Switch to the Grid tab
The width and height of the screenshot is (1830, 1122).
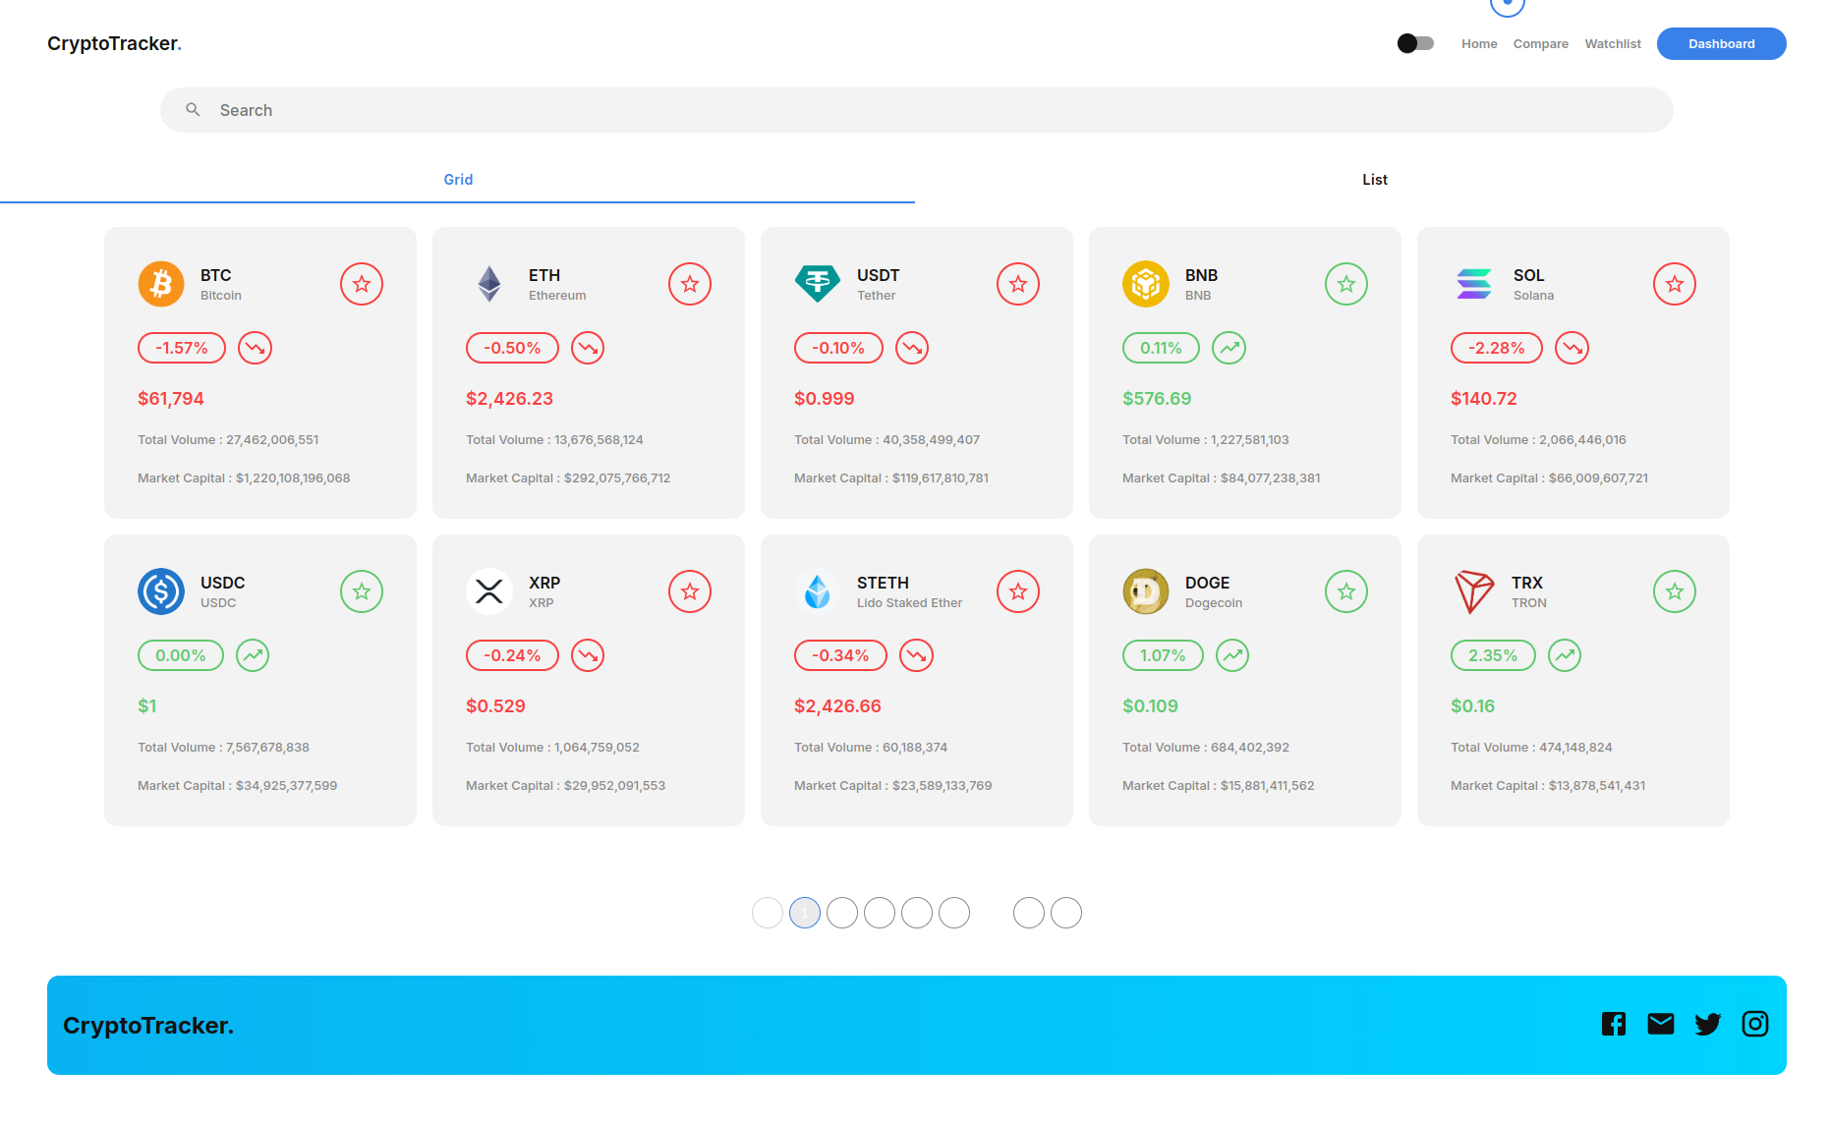point(458,180)
